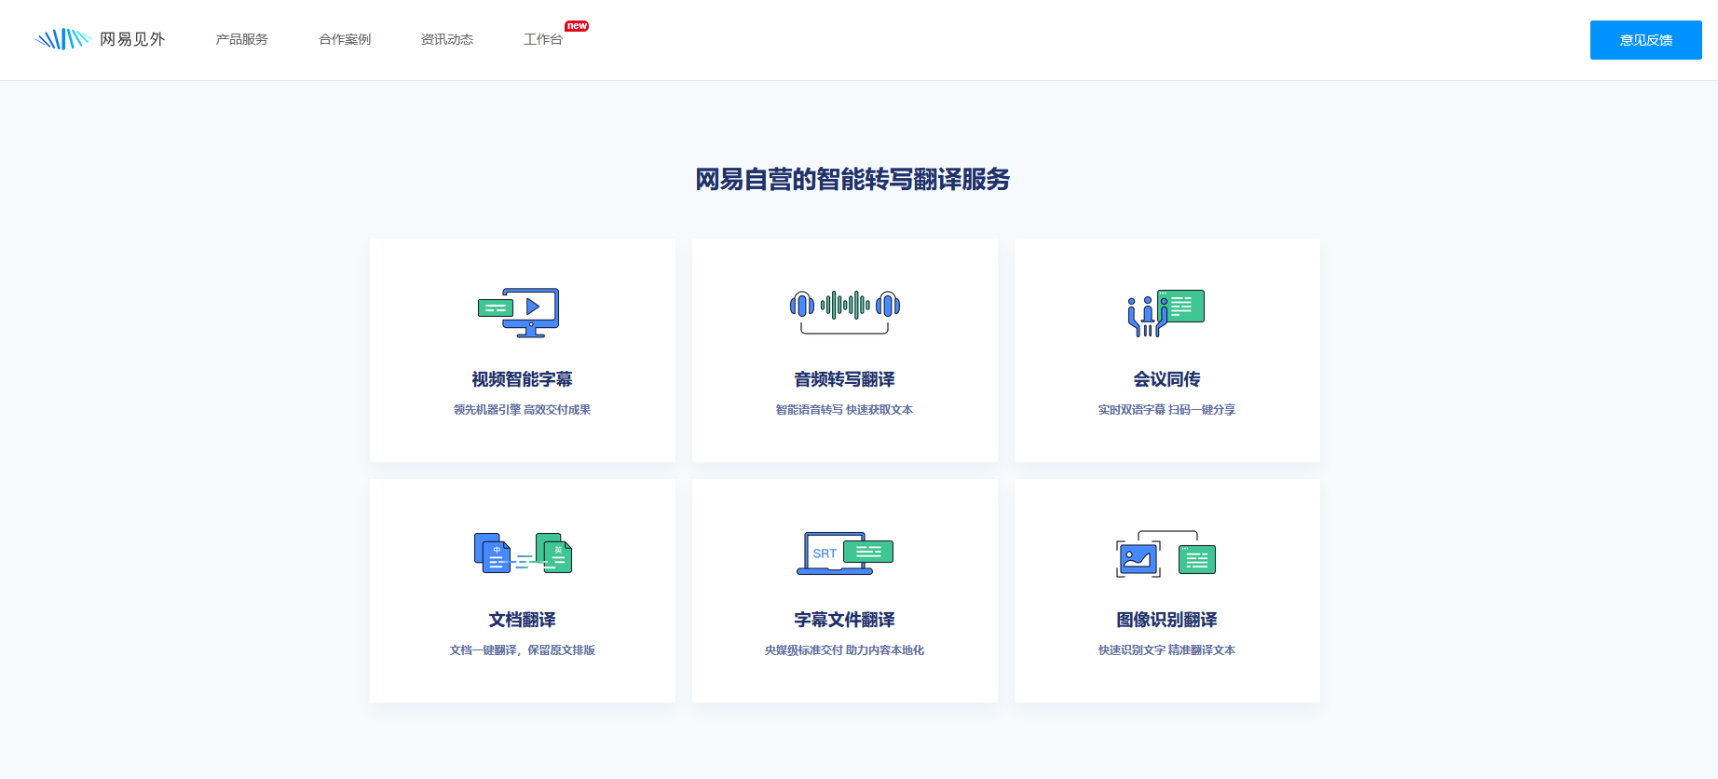Click the 字幕文件翻译 SRT laptop icon
The image size is (1718, 779).
point(845,553)
